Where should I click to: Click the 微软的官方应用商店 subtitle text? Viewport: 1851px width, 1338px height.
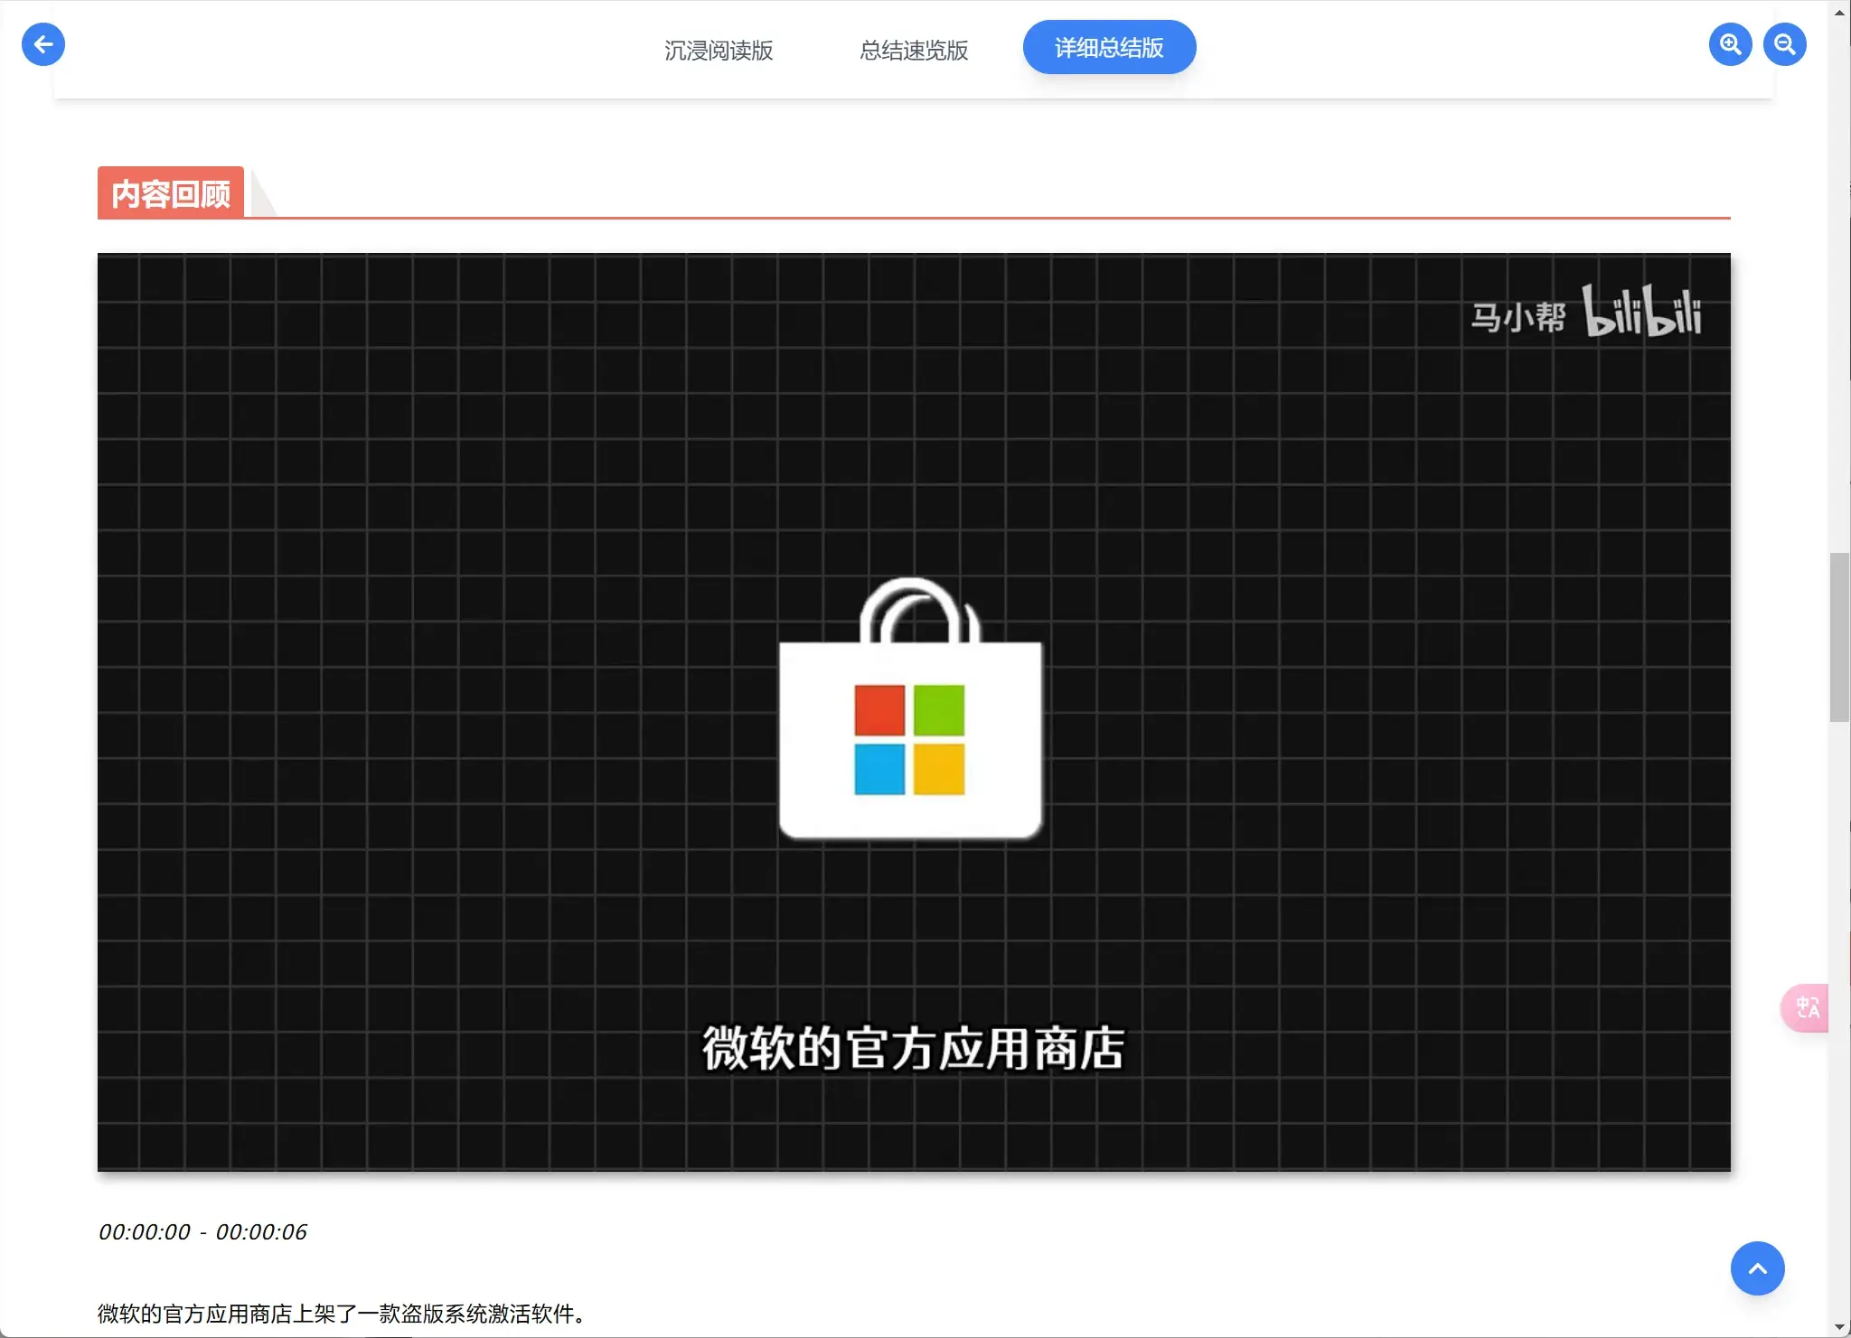pyautogui.click(x=913, y=1048)
